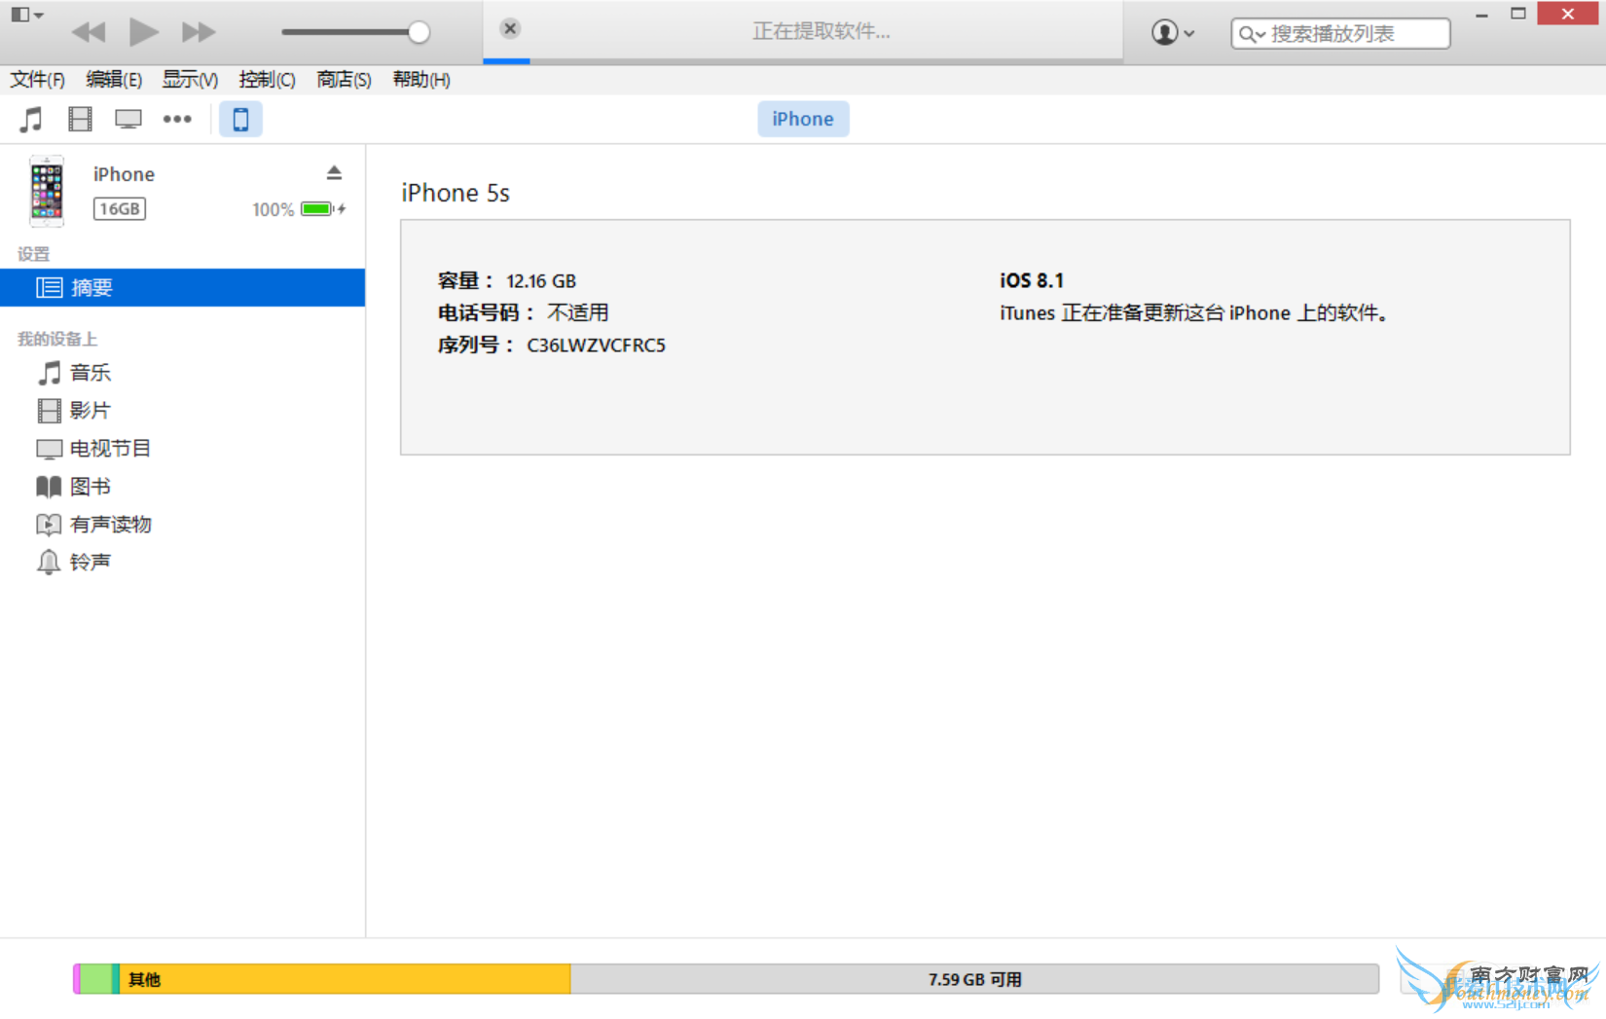This screenshot has width=1606, height=1019.
Task: Open search options via the magnifier dropdown
Action: [1251, 33]
